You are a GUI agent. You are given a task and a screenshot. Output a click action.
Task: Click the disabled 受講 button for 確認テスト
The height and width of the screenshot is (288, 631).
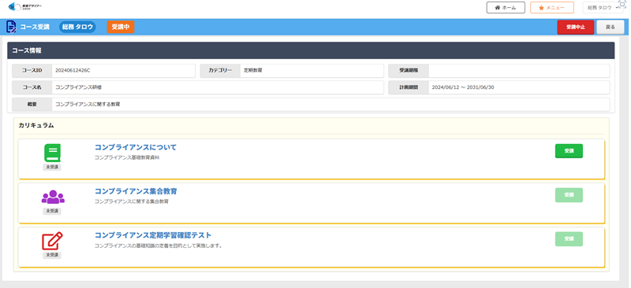[x=569, y=239]
